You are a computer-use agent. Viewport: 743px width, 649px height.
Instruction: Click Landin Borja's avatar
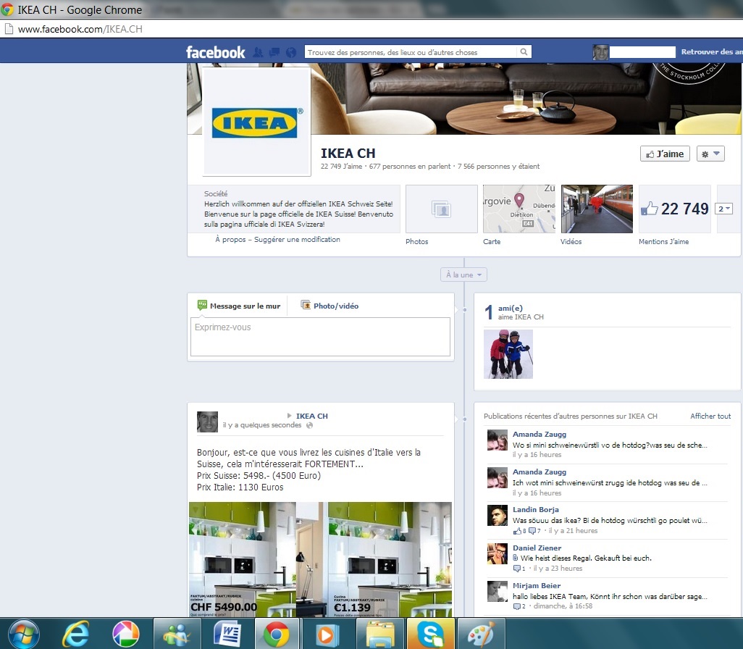(498, 515)
